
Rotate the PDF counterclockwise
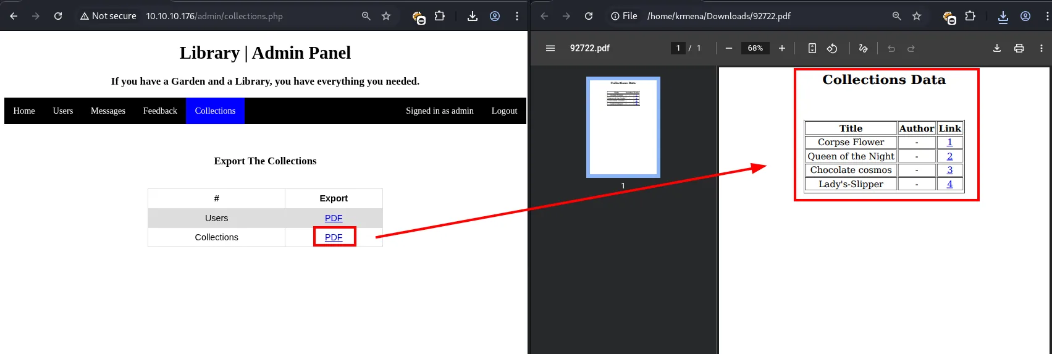pyautogui.click(x=832, y=48)
